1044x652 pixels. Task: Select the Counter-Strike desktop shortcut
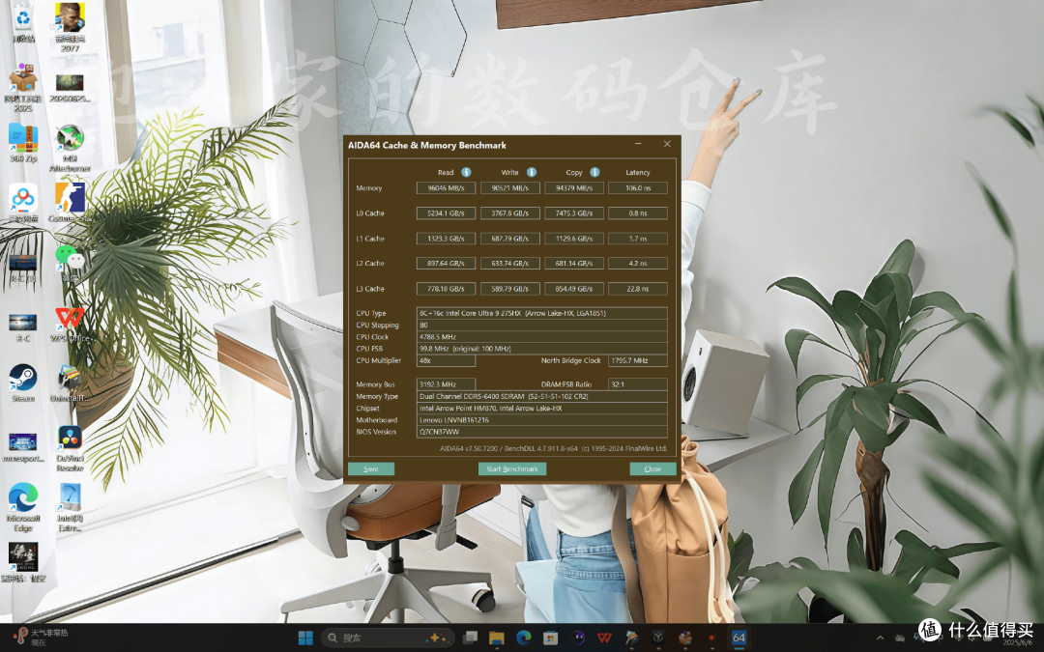pos(70,203)
